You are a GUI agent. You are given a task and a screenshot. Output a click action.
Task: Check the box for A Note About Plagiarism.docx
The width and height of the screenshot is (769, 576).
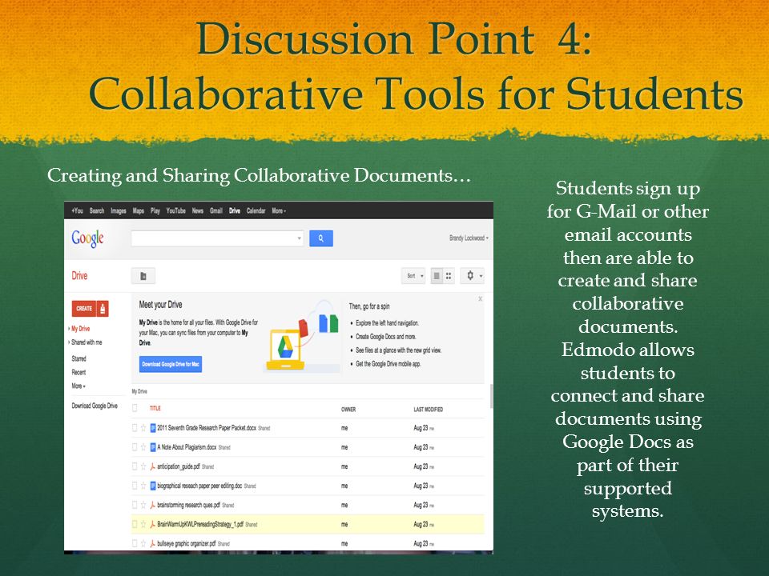[x=135, y=447]
